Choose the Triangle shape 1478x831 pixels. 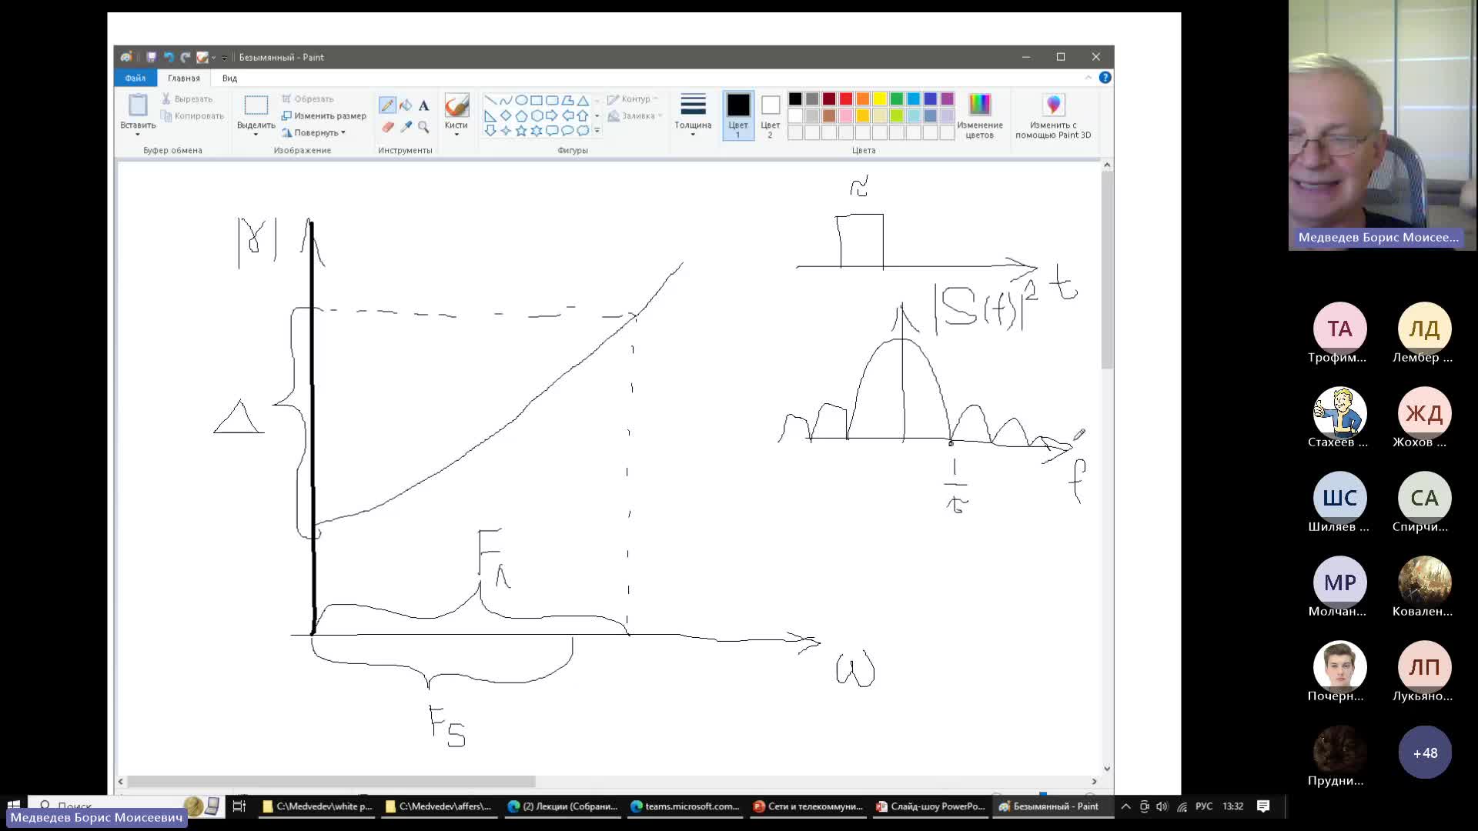[583, 100]
